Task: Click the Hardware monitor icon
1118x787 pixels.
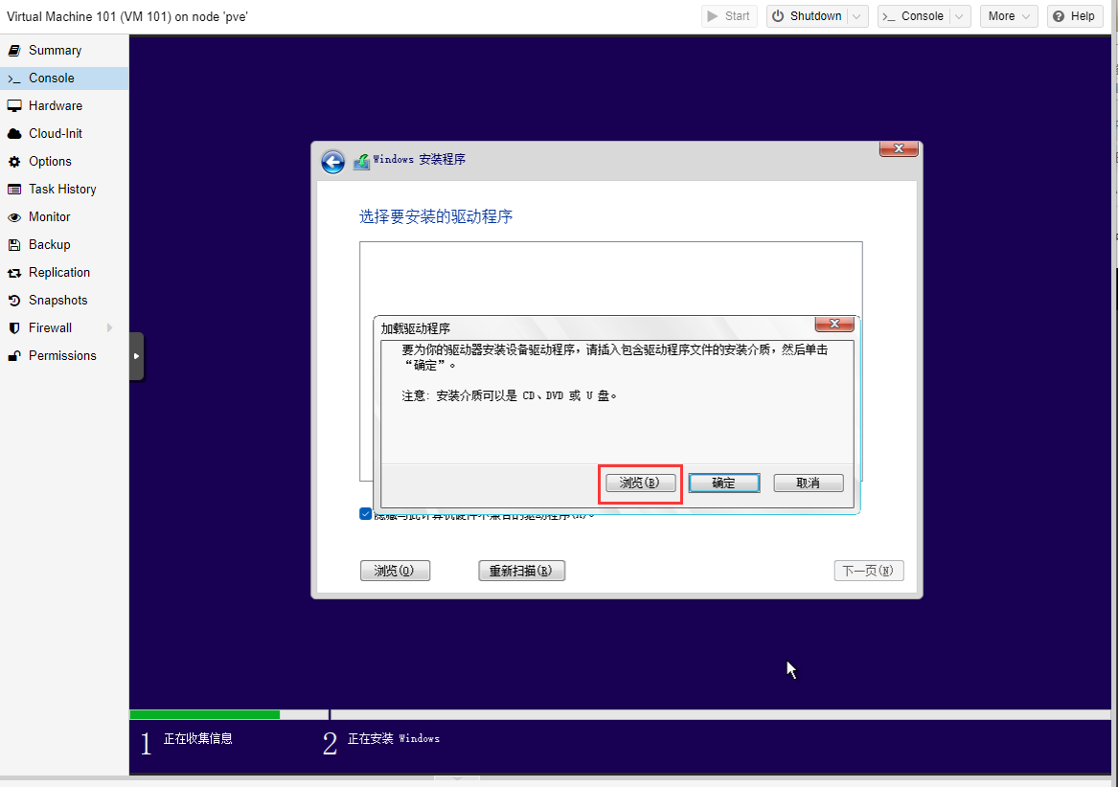Action: [14, 106]
